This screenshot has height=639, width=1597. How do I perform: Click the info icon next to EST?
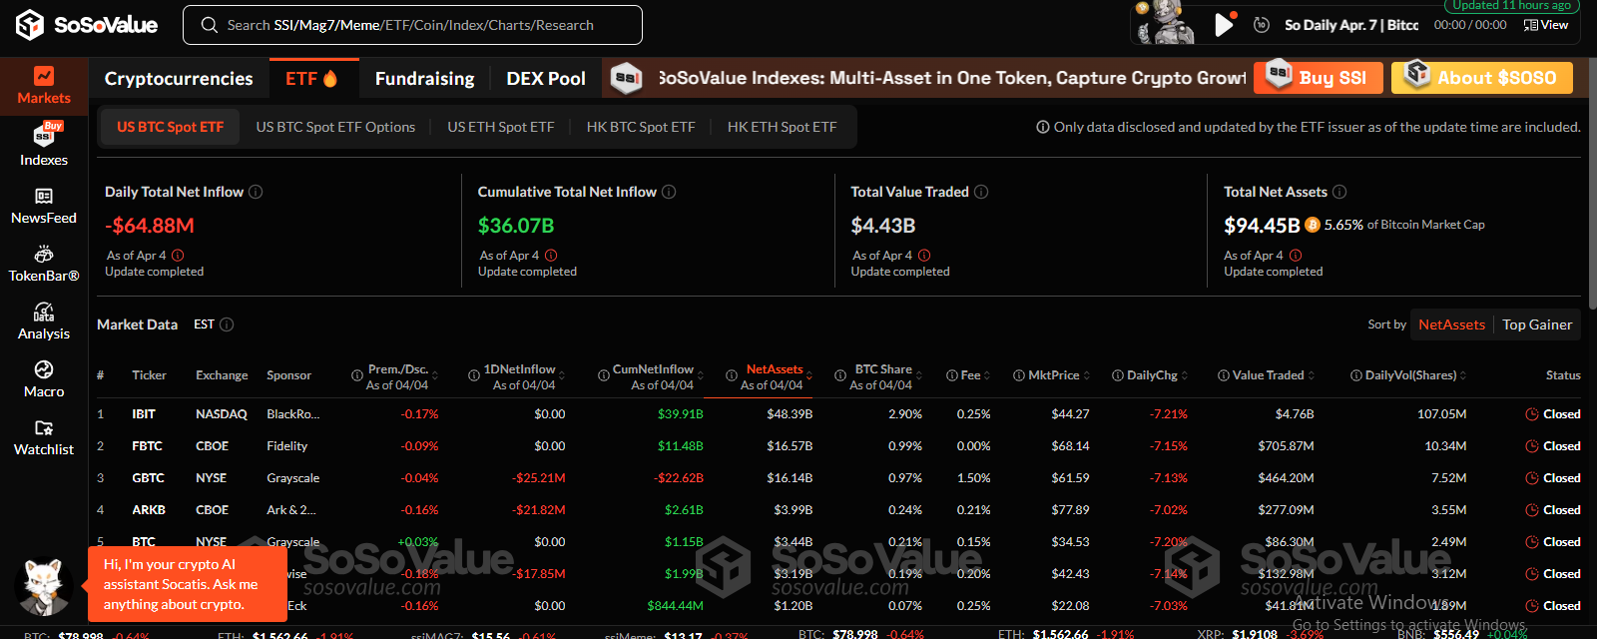point(227,324)
